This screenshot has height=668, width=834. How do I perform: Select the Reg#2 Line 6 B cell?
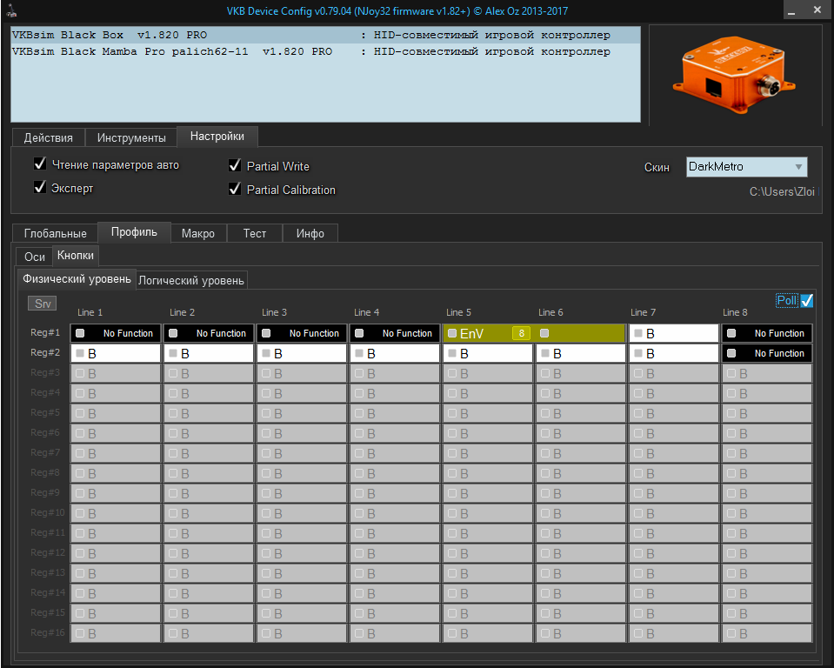pyautogui.click(x=581, y=354)
